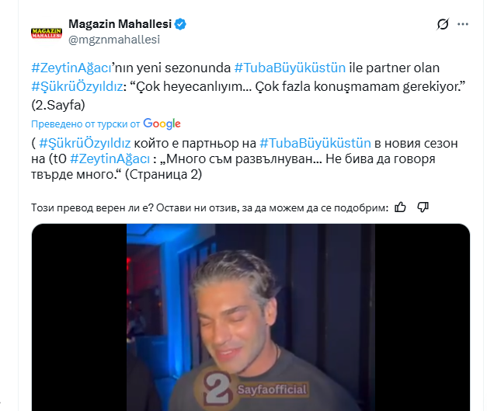Click the Grok slashed-circle icon
The image size is (487, 411).
443,24
